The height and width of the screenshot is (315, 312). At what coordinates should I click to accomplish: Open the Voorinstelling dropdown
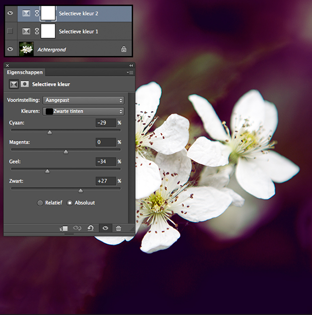pos(84,100)
